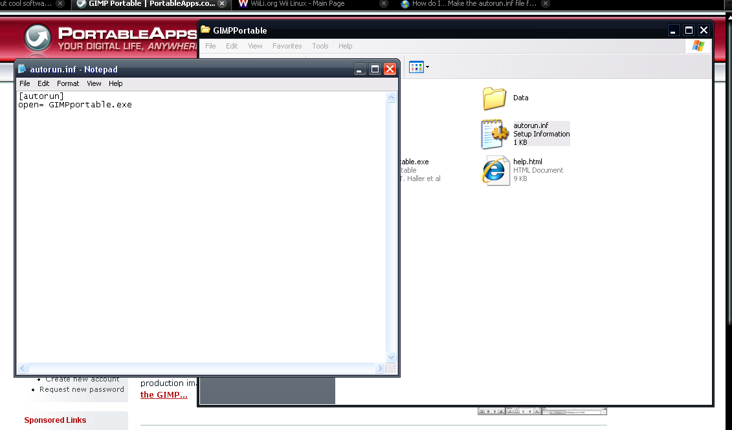Click the Notepad scrollbar down arrow
This screenshot has width=732, height=430.
(x=391, y=356)
